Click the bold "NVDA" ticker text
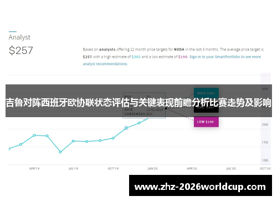The height and width of the screenshot is (201, 277). point(179,49)
